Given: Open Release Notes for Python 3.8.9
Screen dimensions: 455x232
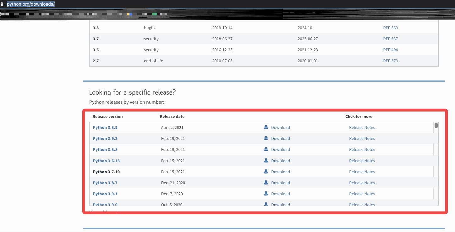Looking at the screenshot, I should [362, 127].
